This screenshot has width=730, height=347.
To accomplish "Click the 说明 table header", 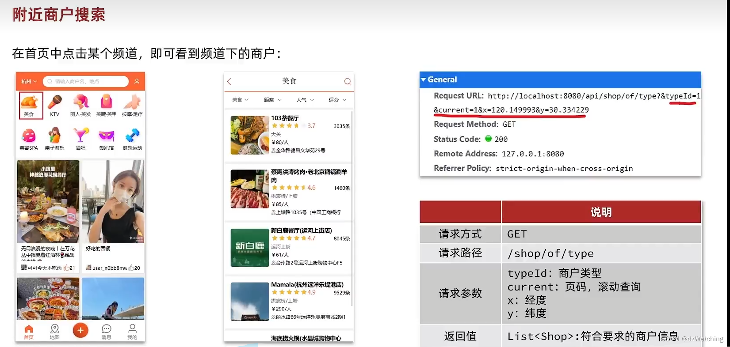I will pos(601,212).
